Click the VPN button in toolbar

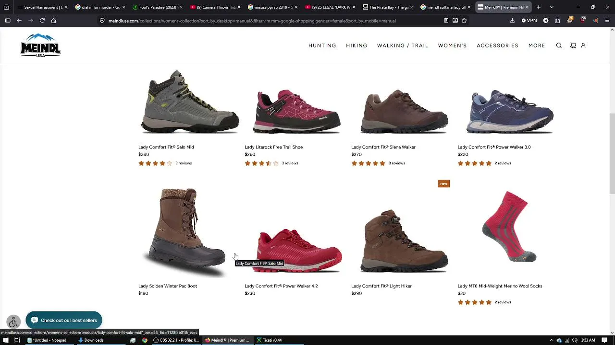click(529, 21)
